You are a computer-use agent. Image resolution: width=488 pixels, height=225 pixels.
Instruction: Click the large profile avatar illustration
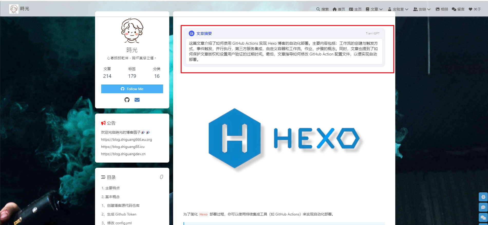[x=132, y=31]
